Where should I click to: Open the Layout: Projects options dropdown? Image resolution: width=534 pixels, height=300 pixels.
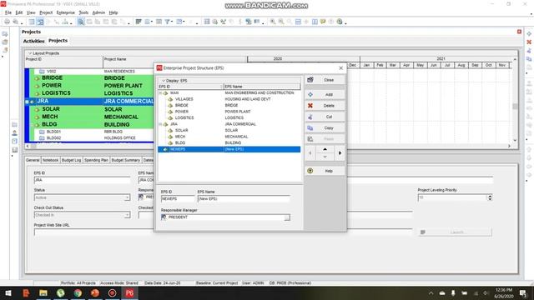[30, 53]
